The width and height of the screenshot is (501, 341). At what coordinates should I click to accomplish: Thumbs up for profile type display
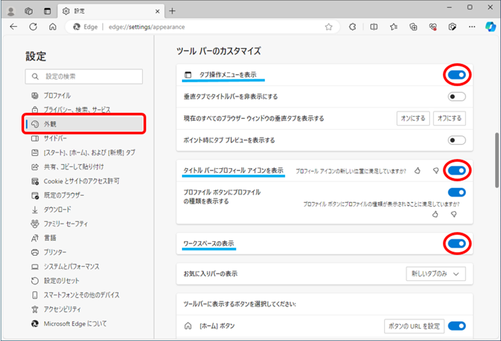click(435, 214)
